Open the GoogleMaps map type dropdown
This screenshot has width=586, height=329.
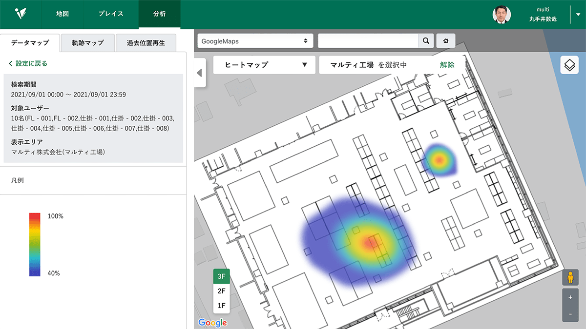tap(255, 41)
